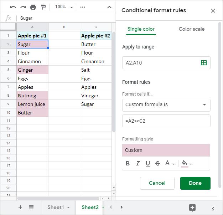Click the Explore star icon
223x215 pixels.
[x=192, y=208]
